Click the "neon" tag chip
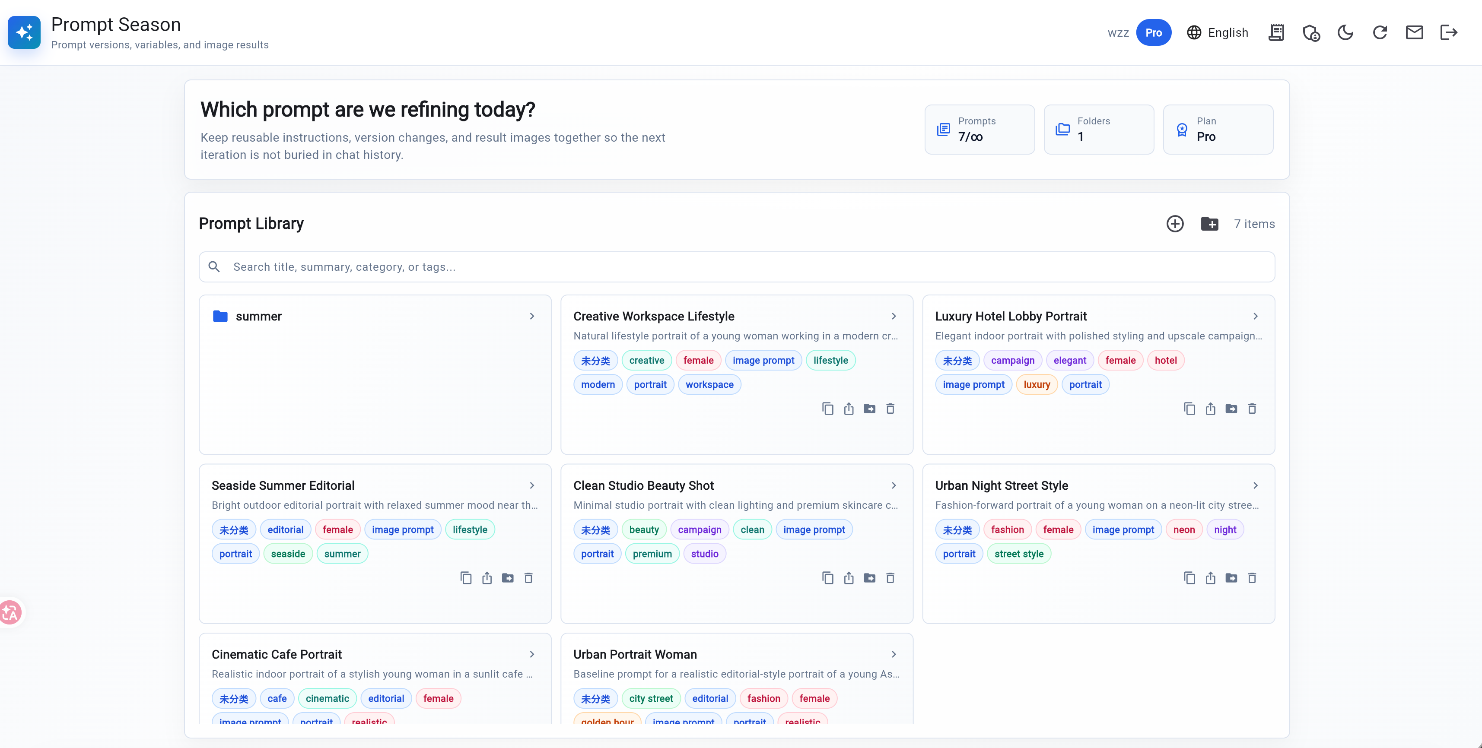This screenshot has height=748, width=1482. tap(1184, 529)
